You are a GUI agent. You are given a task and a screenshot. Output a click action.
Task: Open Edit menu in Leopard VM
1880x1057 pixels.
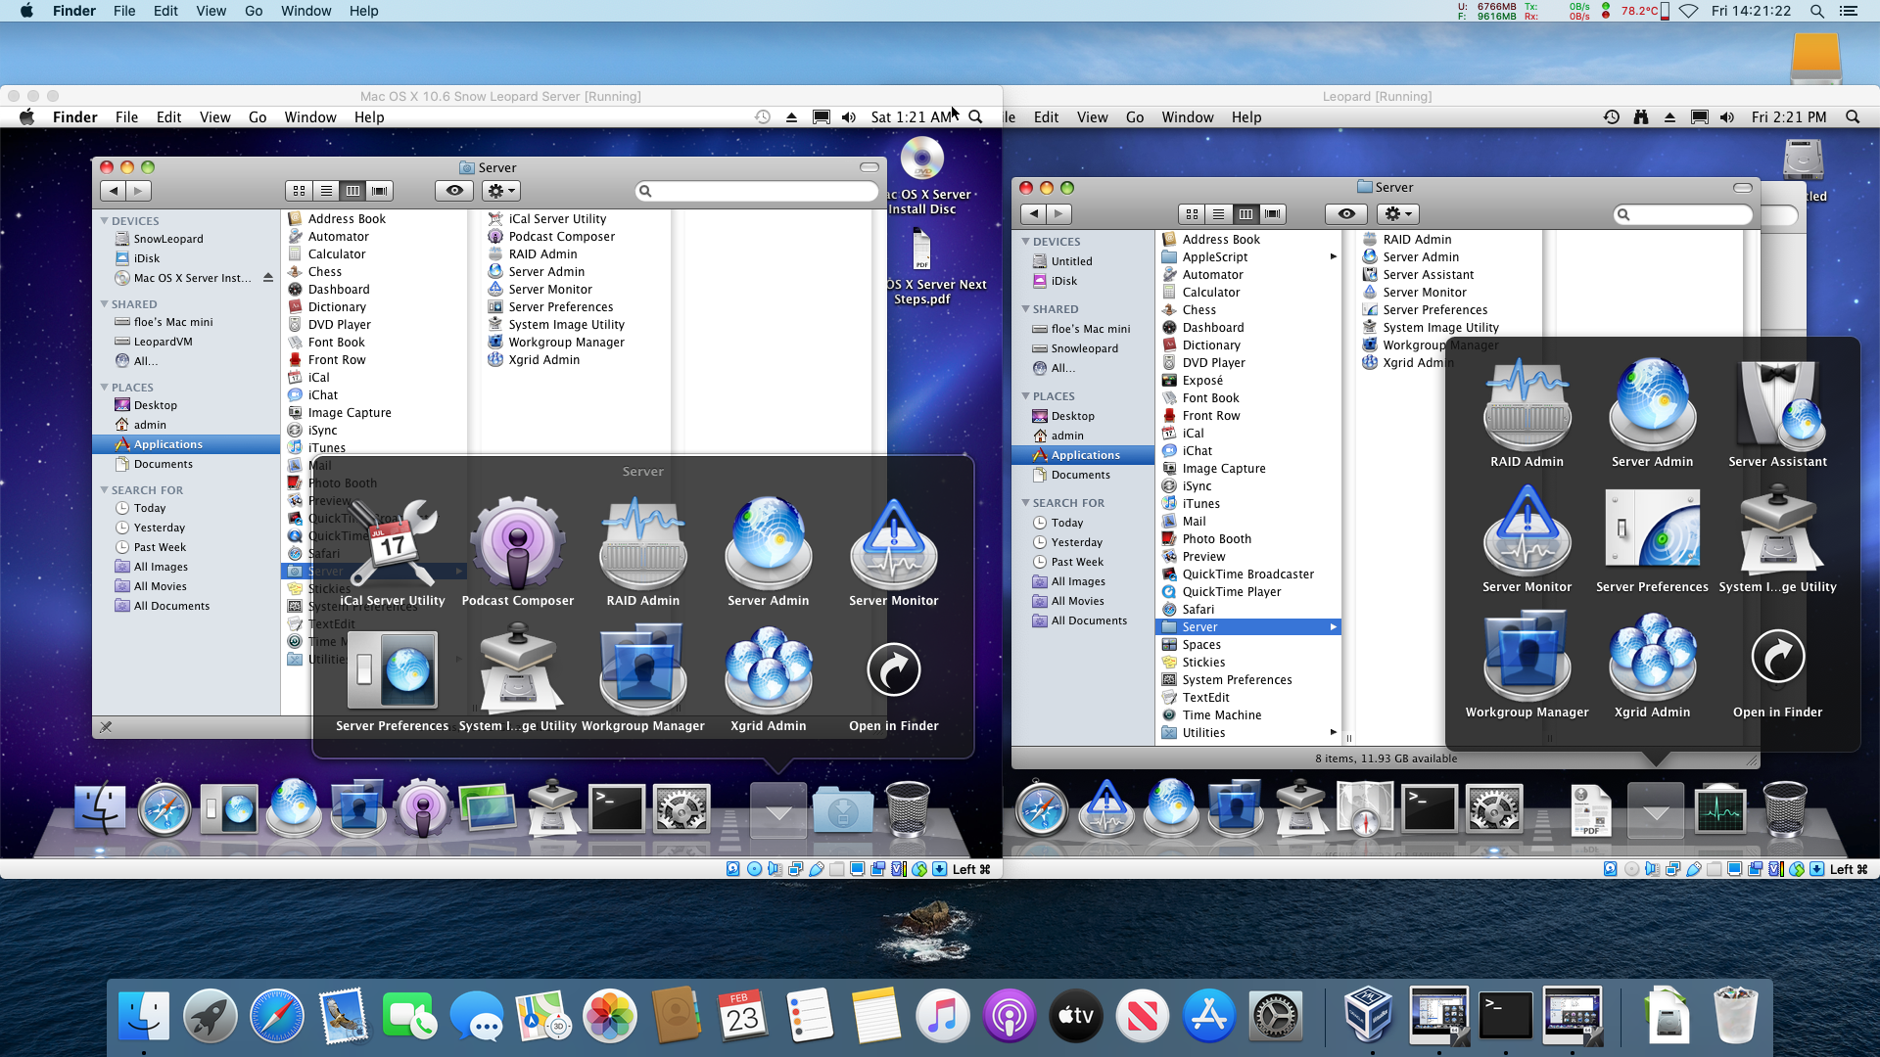pyautogui.click(x=1047, y=117)
